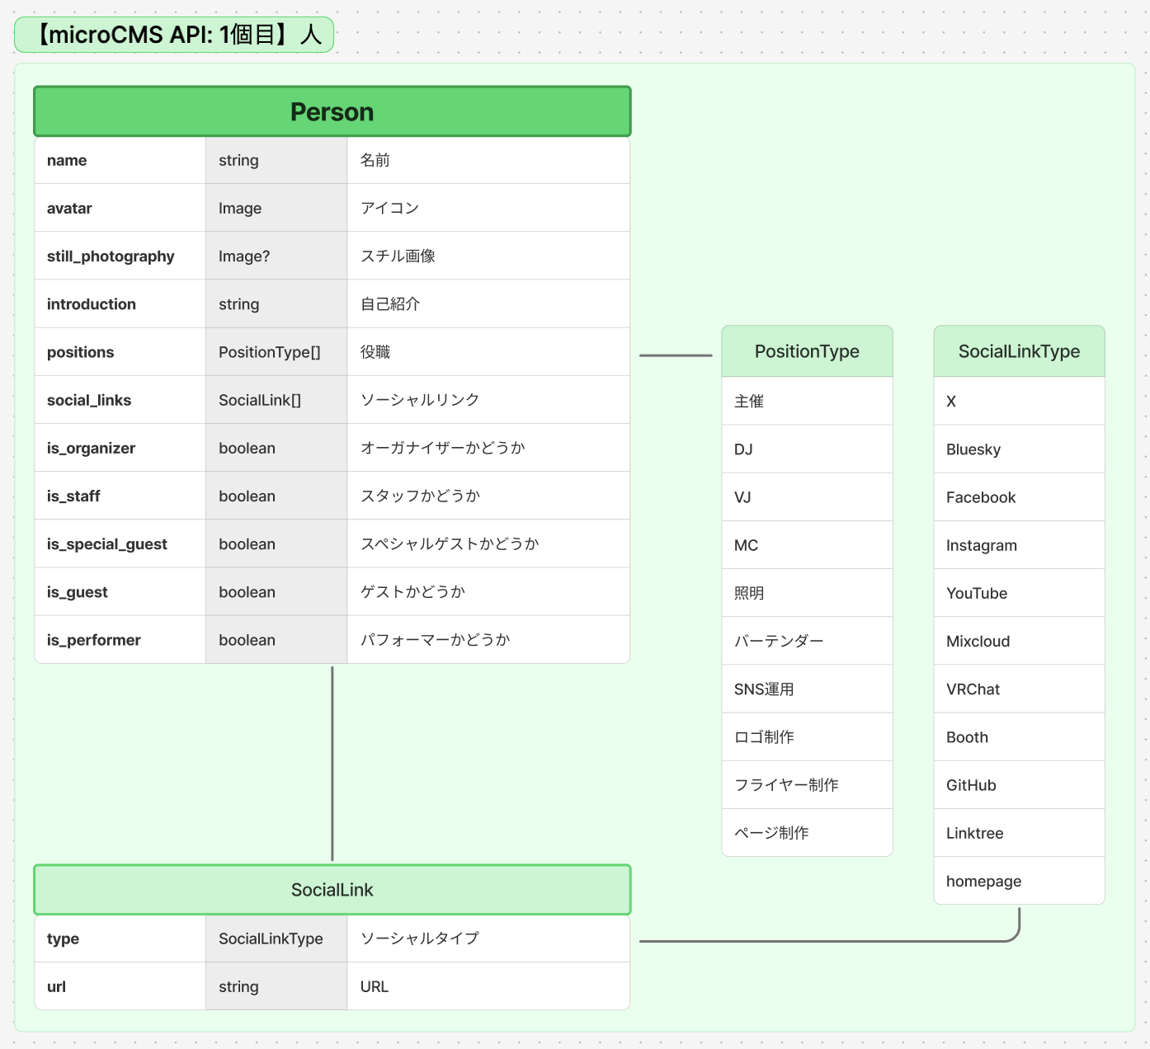Screen dimensions: 1150x1049
Task: Click the is_staff boolean row
Action: tap(330, 496)
